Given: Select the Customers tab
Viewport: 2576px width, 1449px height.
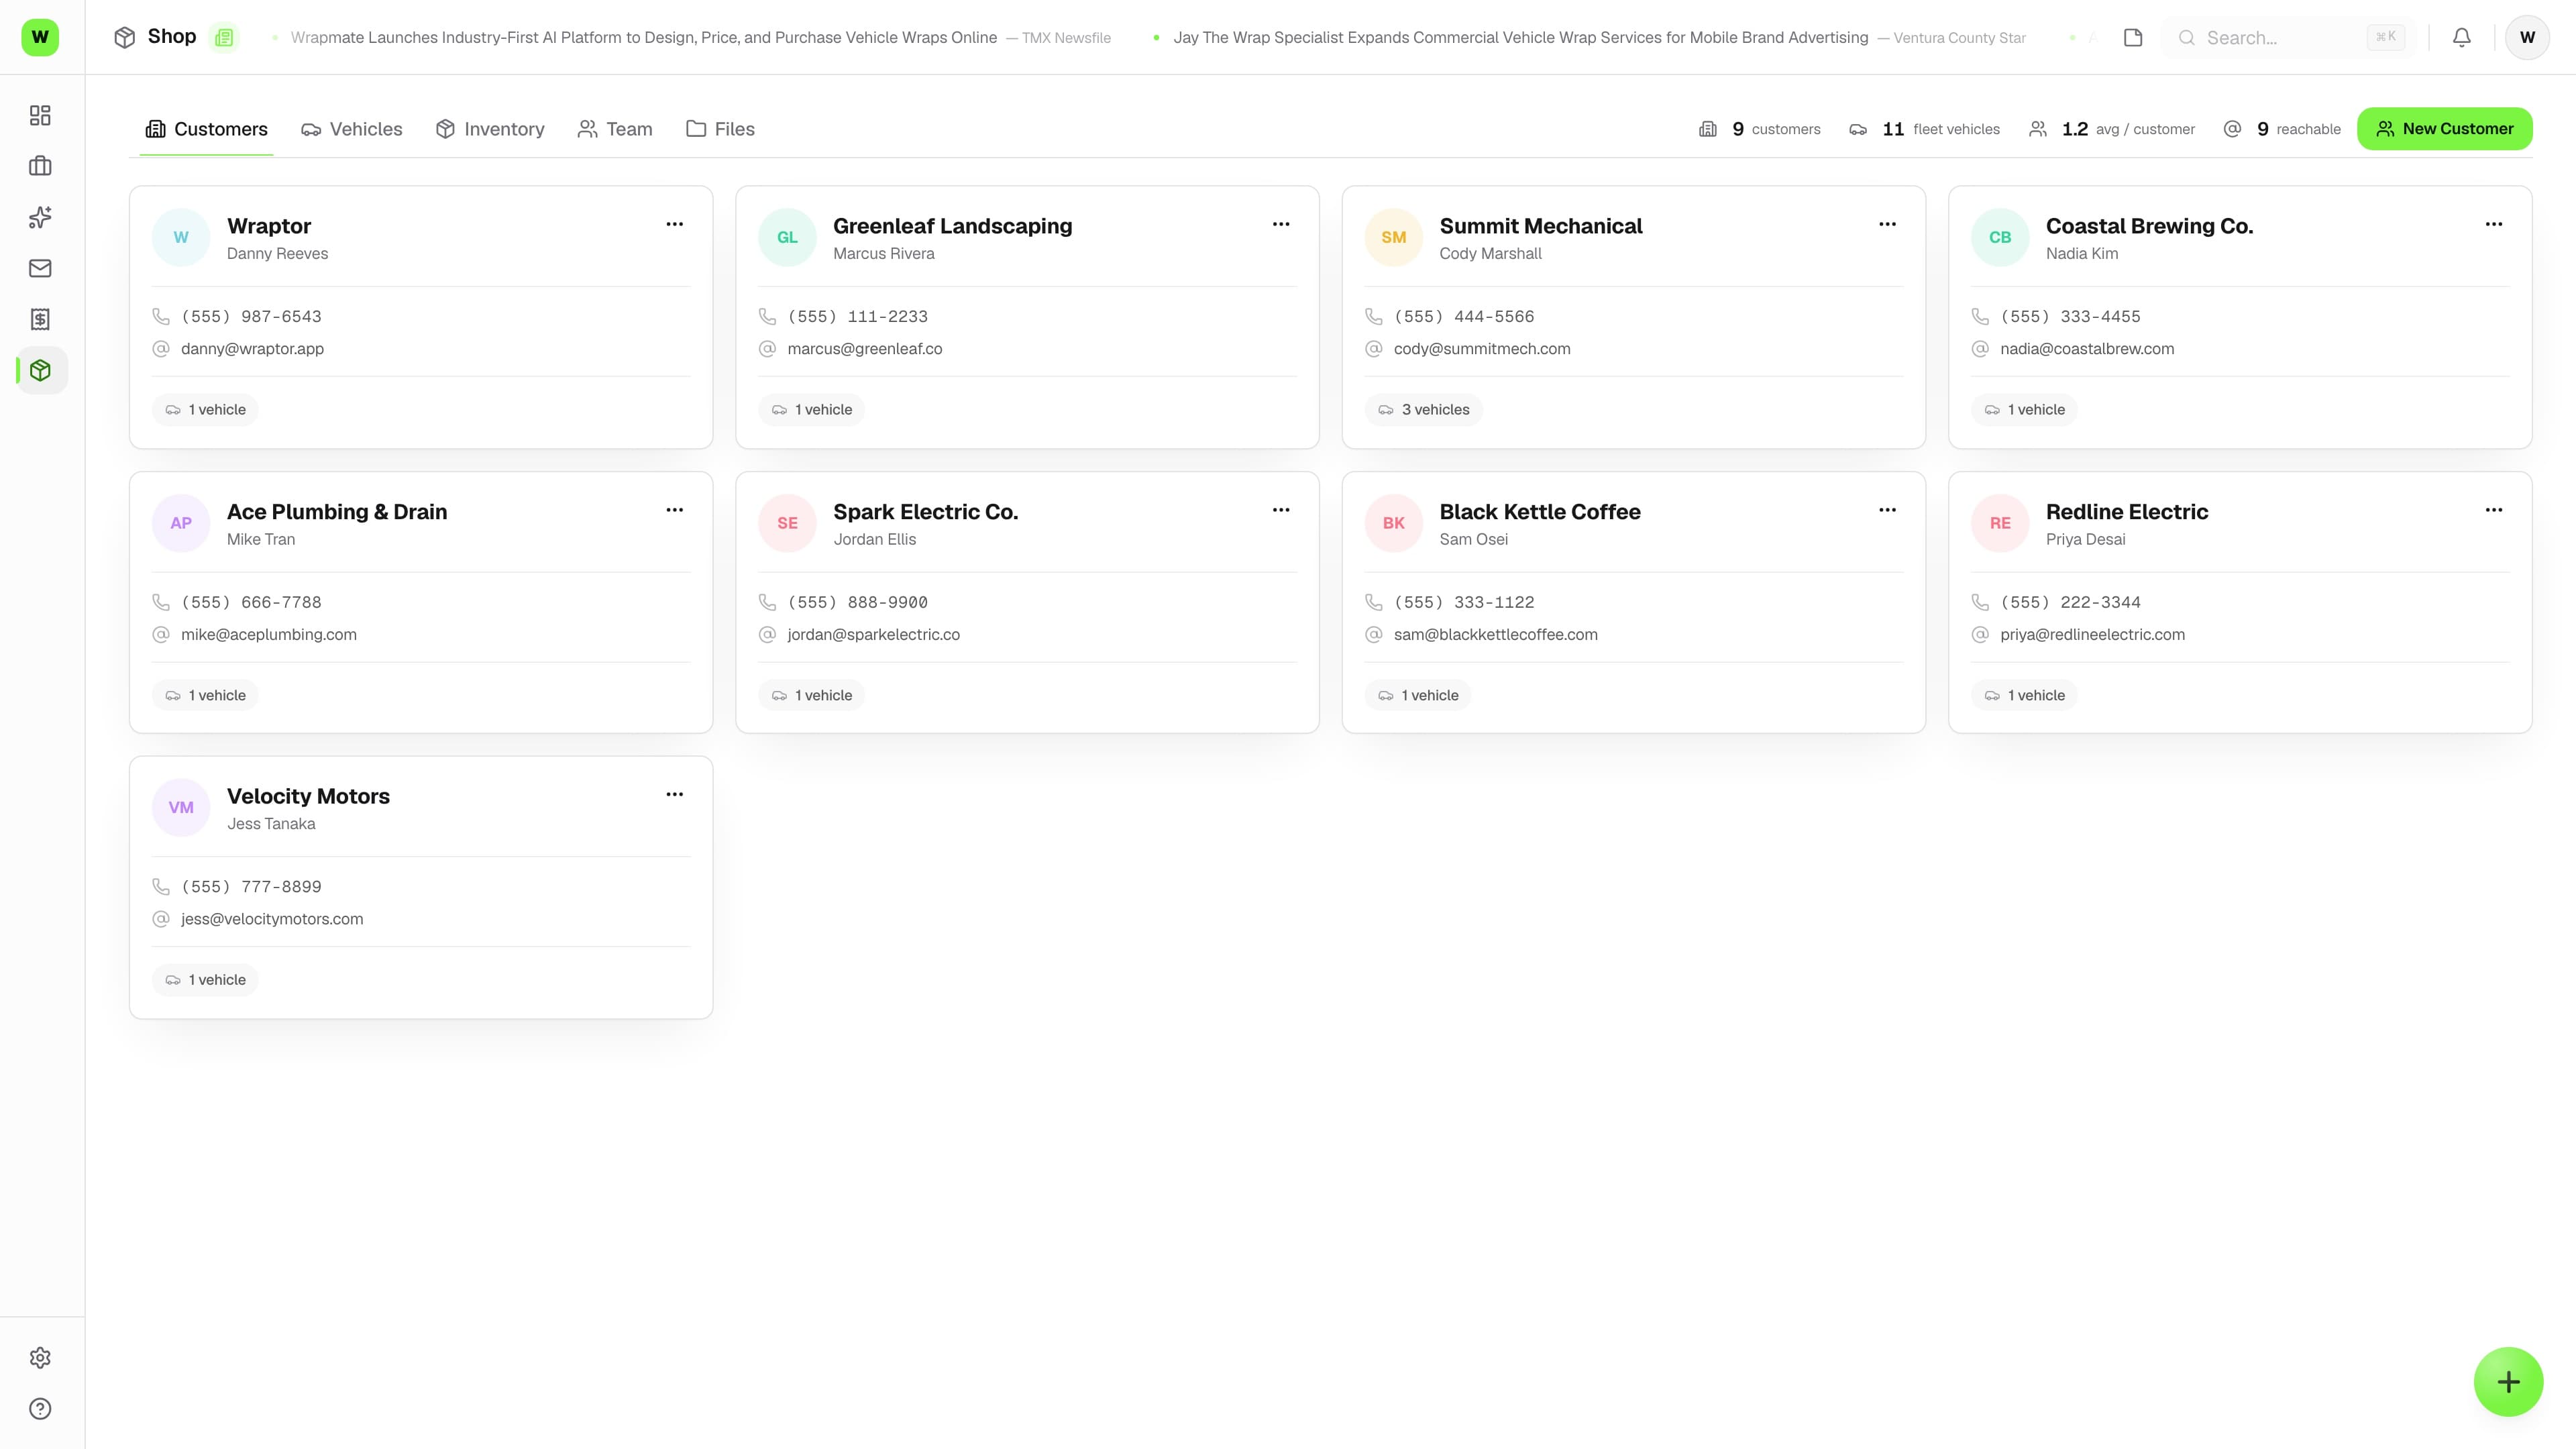Looking at the screenshot, I should tap(206, 129).
